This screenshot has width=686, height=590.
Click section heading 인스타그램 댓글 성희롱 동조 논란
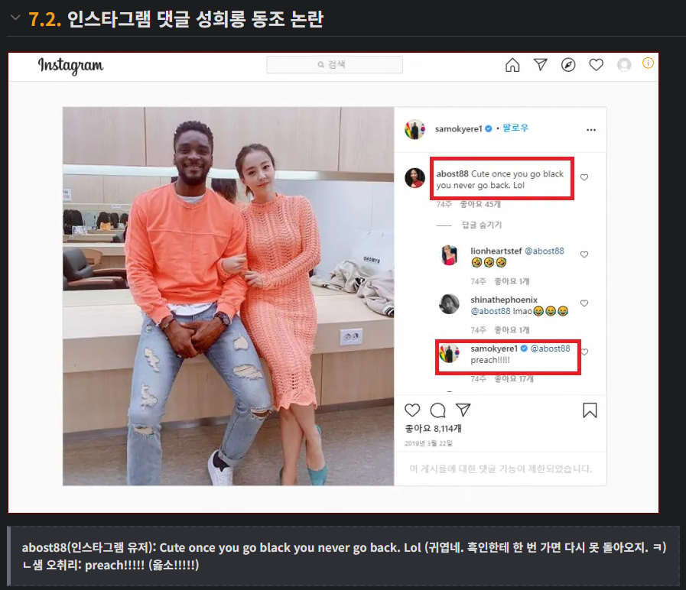click(195, 19)
